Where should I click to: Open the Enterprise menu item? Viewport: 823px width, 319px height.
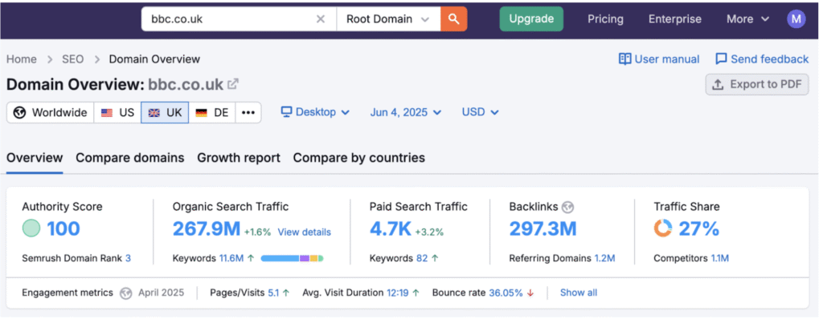click(674, 19)
